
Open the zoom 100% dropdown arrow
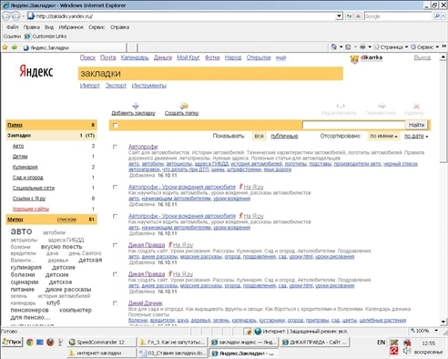pos(436,331)
